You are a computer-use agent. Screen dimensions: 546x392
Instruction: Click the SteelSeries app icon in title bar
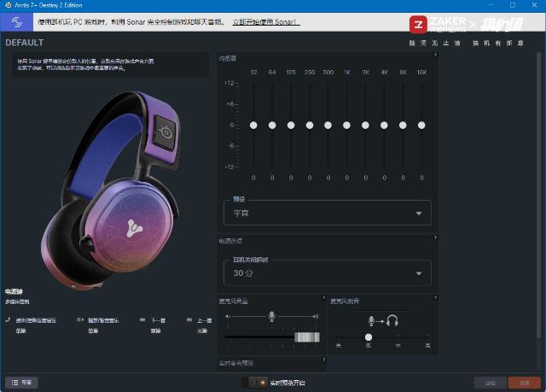coord(9,5)
